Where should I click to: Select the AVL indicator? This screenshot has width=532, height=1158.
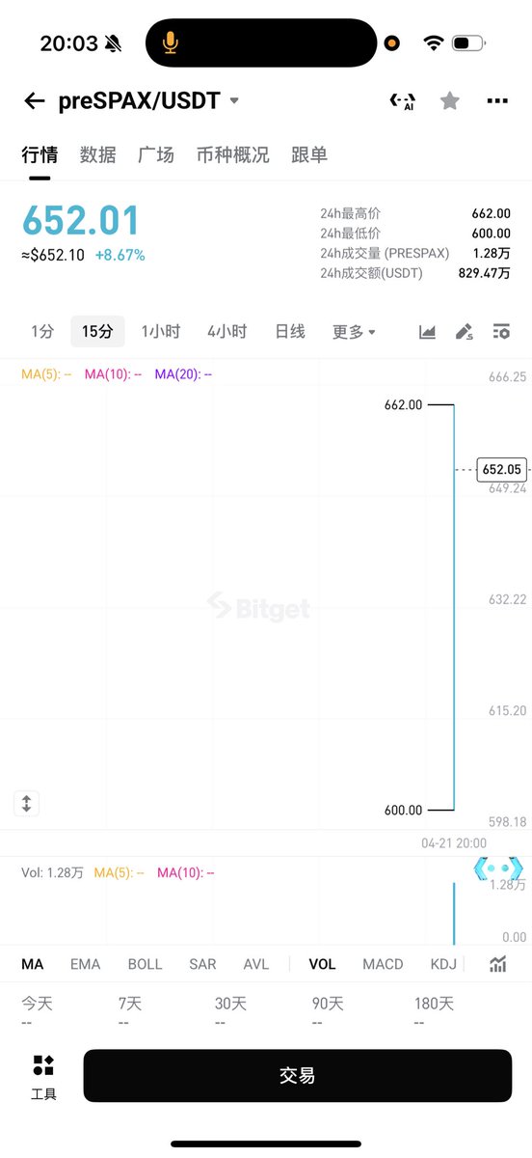pyautogui.click(x=256, y=964)
